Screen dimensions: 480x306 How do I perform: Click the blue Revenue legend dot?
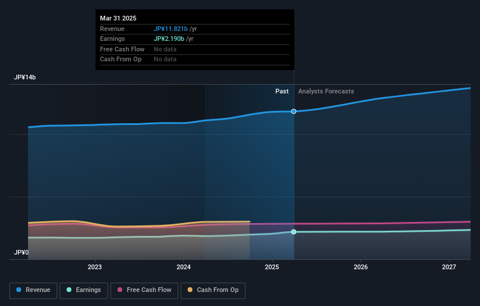point(19,290)
